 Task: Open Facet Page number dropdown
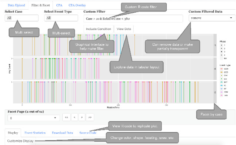pyautogui.click(x=33, y=118)
